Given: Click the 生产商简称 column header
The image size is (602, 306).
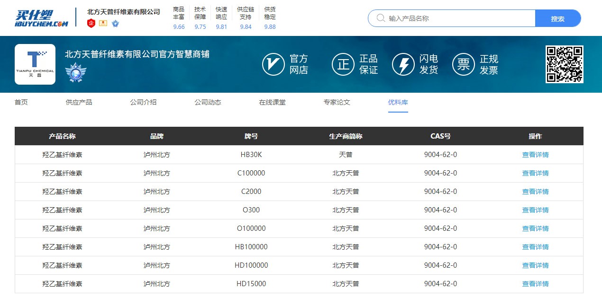Looking at the screenshot, I should pyautogui.click(x=346, y=136).
